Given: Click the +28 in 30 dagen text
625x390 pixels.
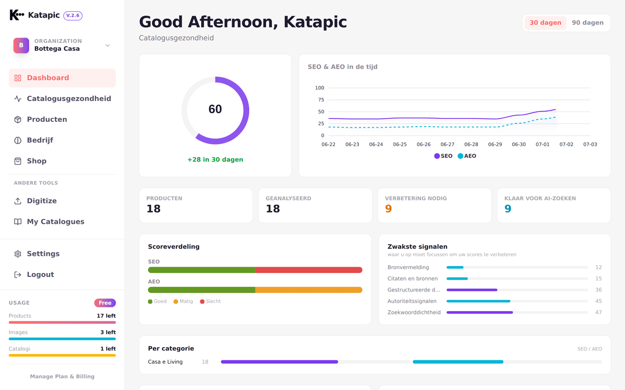Looking at the screenshot, I should coord(215,159).
